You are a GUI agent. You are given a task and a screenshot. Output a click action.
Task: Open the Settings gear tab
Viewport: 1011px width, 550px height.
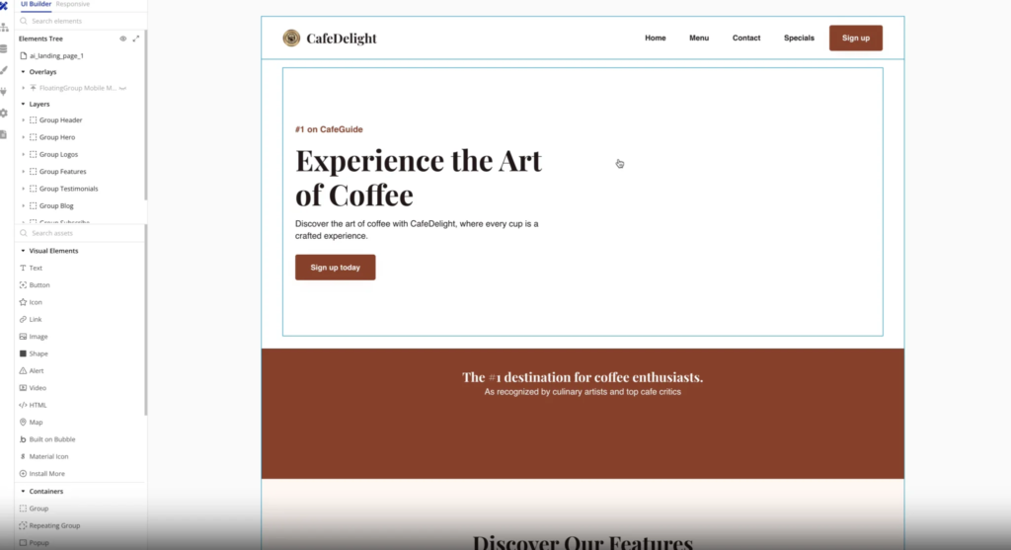pyautogui.click(x=4, y=113)
